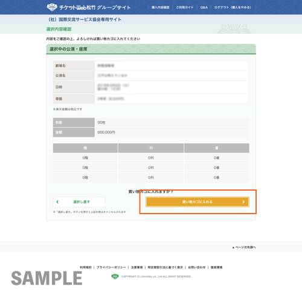Open the 利用規約 footer link
This screenshot has height=292, width=302.
[86, 267]
